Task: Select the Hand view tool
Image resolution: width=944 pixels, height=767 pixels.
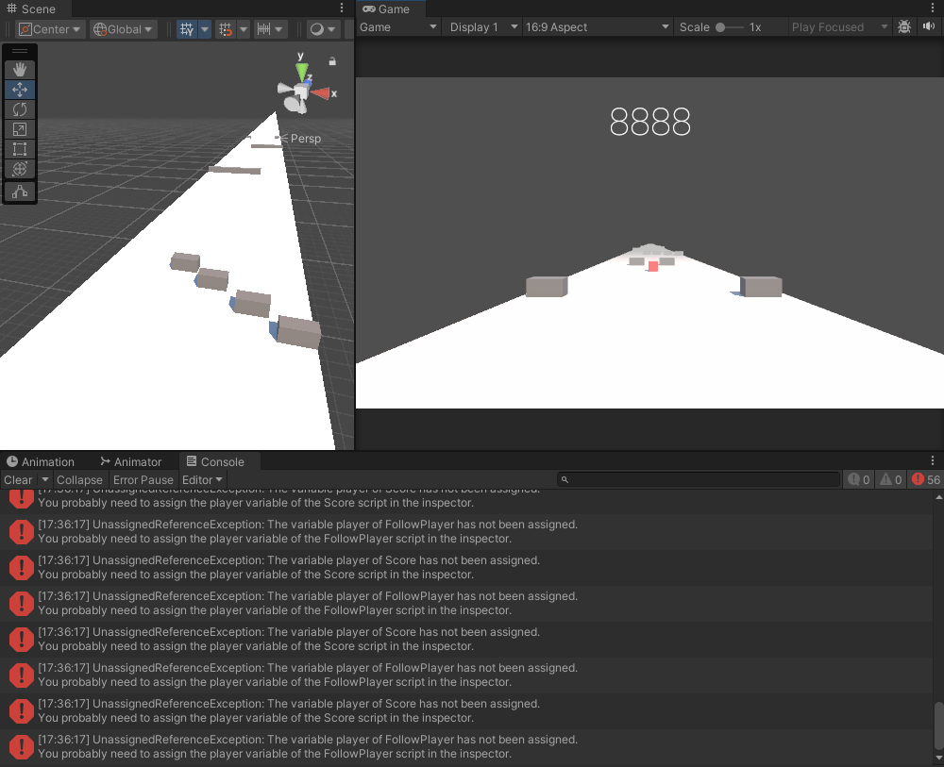Action: (x=19, y=70)
